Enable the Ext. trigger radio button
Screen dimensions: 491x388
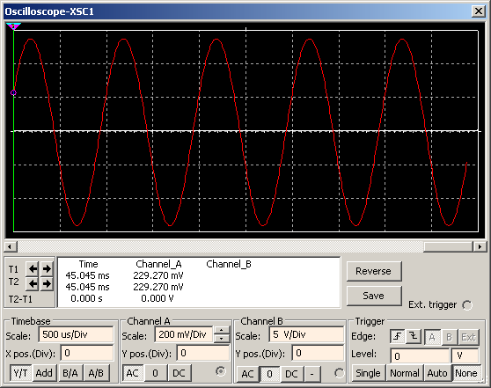point(467,305)
